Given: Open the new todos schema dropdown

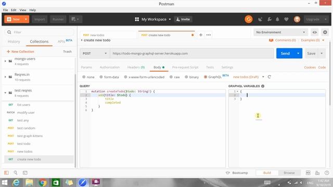Looking at the screenshot, I should (x=263, y=77).
